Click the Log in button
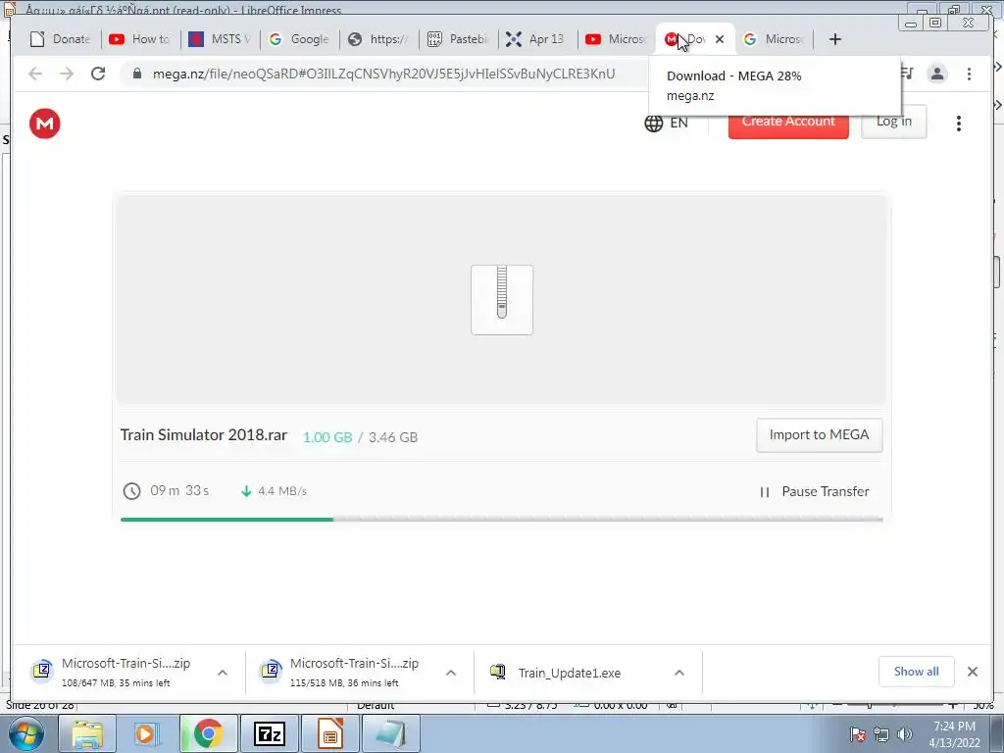Screen dimensions: 1004x753 pyautogui.click(x=894, y=122)
